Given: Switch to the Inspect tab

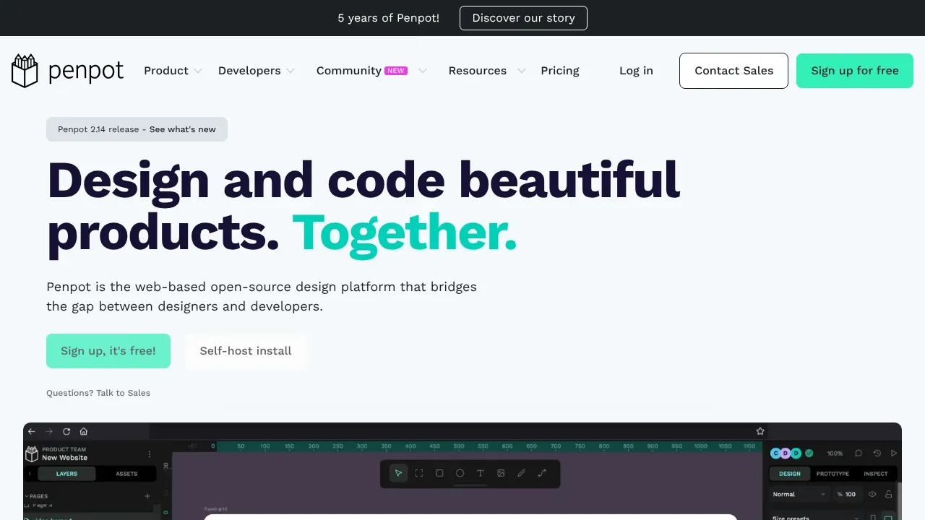Looking at the screenshot, I should 876,474.
